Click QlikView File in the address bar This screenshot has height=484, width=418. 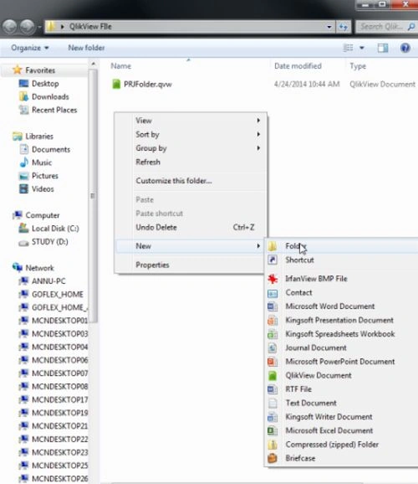pos(90,27)
